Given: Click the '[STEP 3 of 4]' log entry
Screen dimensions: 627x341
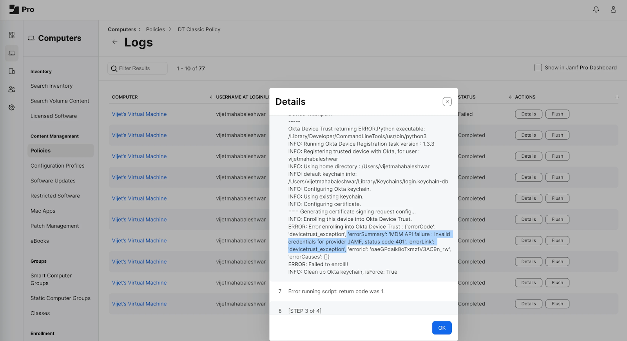Looking at the screenshot, I should [305, 311].
